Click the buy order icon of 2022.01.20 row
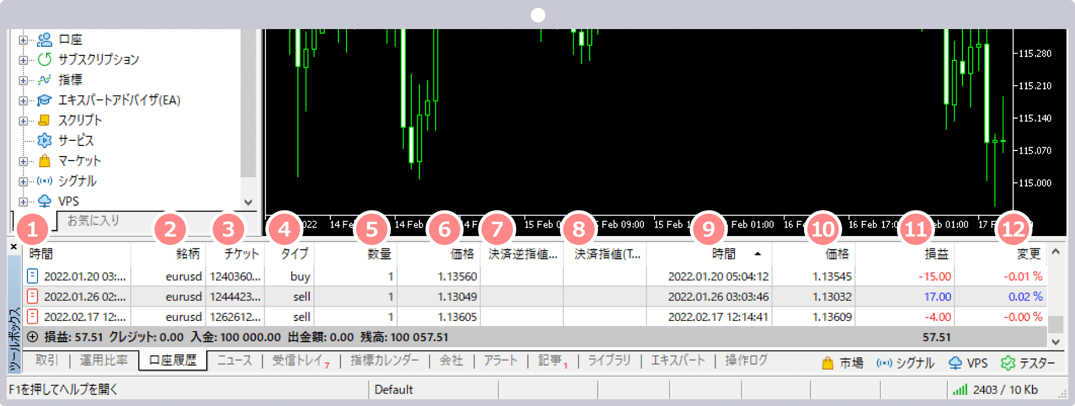Screen dimensions: 1075x406 point(32,276)
